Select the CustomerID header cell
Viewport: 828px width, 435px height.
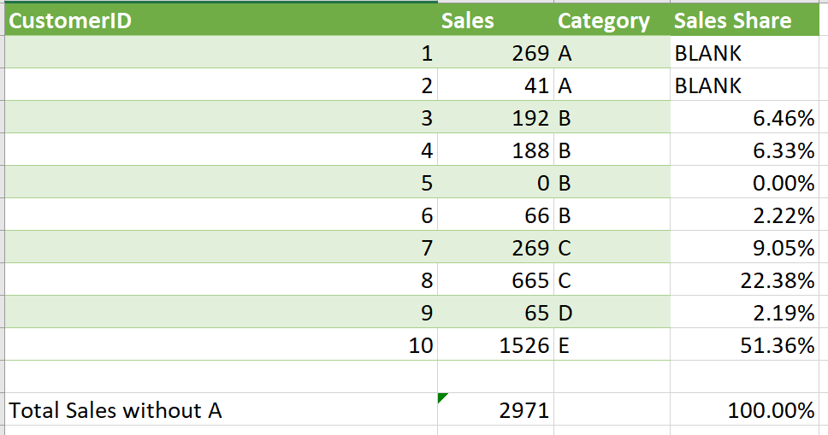[222, 21]
